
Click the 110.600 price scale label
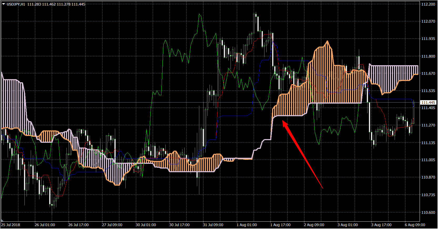(428, 212)
